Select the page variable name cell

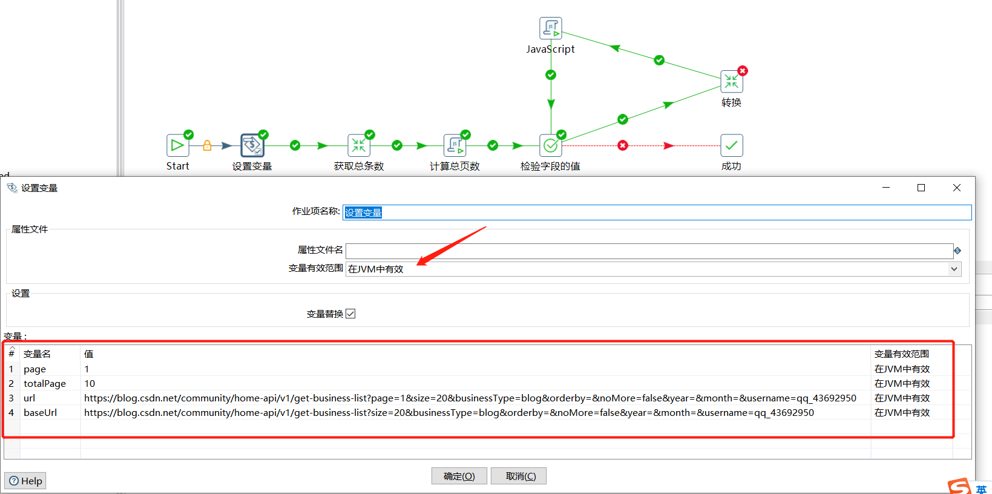pos(50,369)
